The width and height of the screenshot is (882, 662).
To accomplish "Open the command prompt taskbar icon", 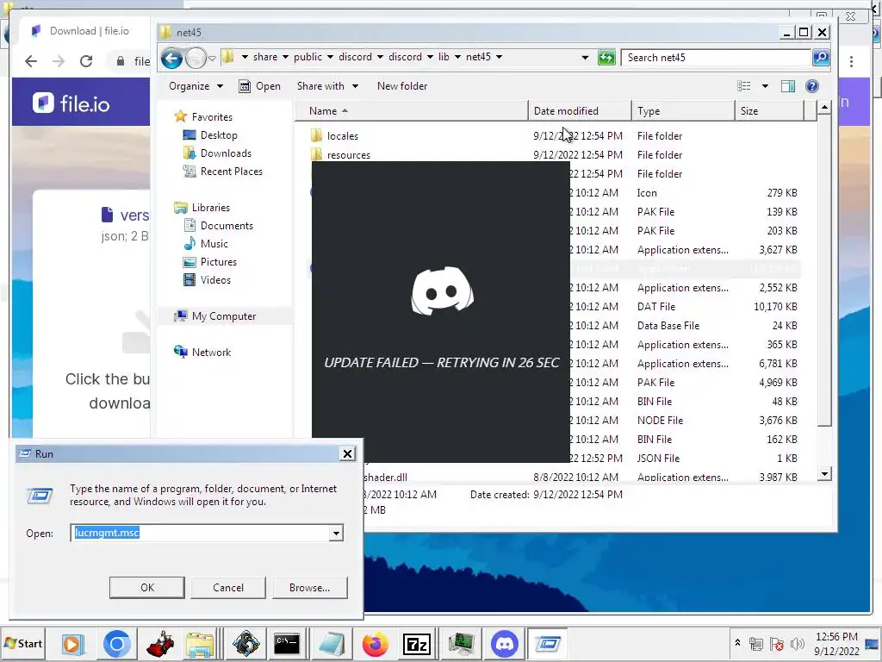I will coord(287,643).
